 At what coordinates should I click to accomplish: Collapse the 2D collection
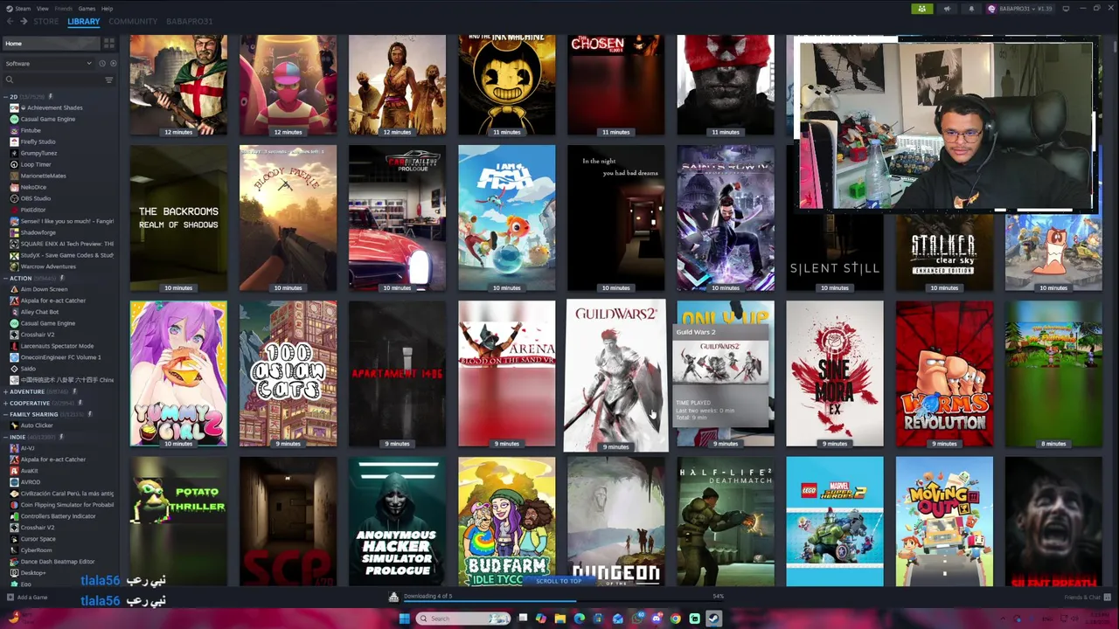coord(5,96)
